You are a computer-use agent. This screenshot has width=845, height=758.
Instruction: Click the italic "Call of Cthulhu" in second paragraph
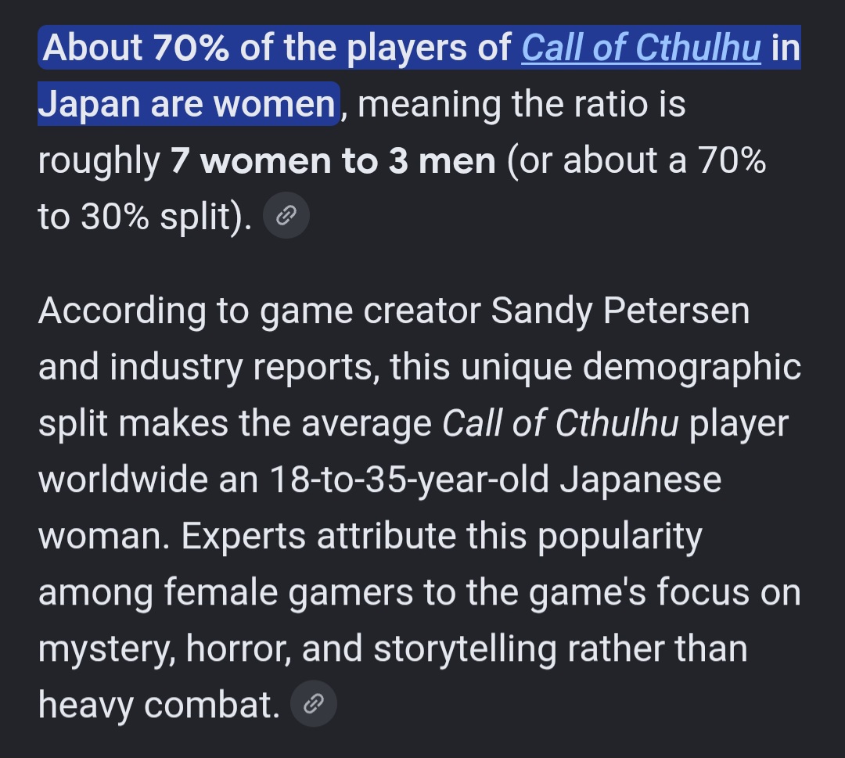tap(560, 423)
